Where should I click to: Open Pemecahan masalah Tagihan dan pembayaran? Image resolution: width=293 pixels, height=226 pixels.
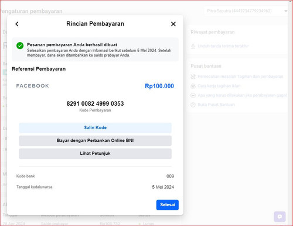240,77
